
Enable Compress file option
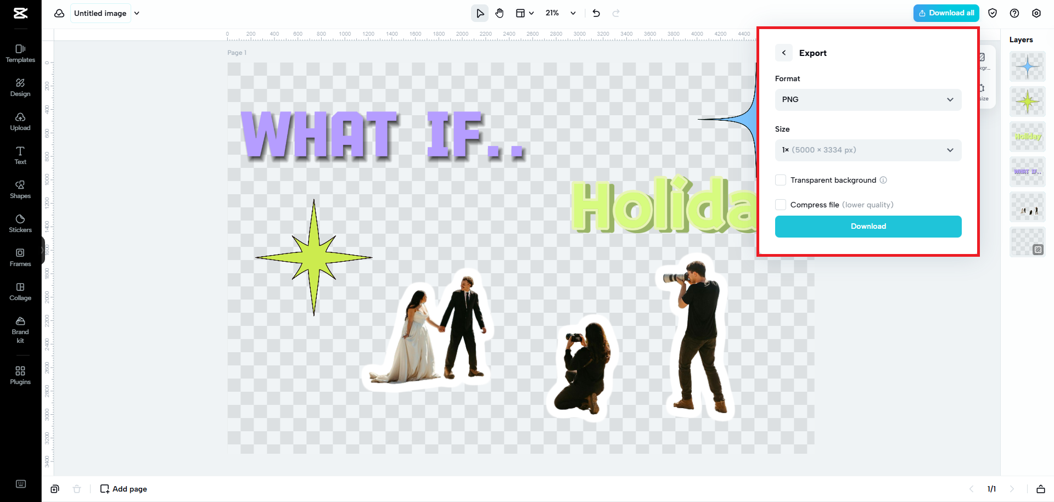[781, 204]
